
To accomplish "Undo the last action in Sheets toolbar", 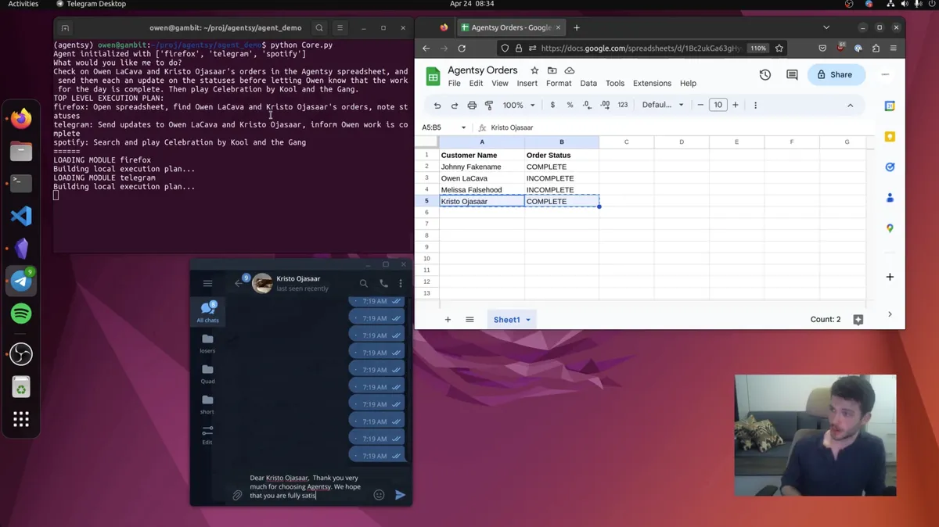I will click(437, 105).
